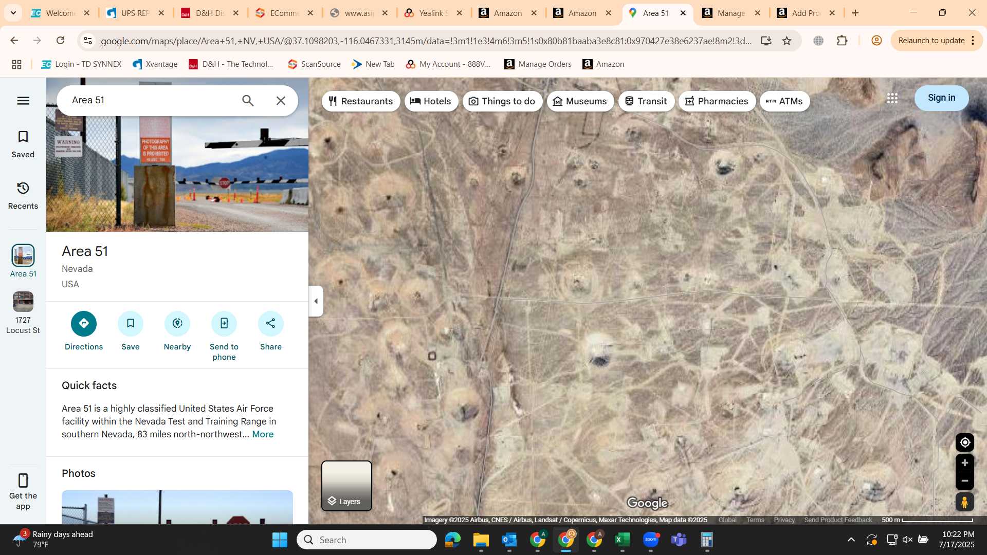Save Area 51 to a list
Screen dimensions: 987x555
(x=131, y=324)
